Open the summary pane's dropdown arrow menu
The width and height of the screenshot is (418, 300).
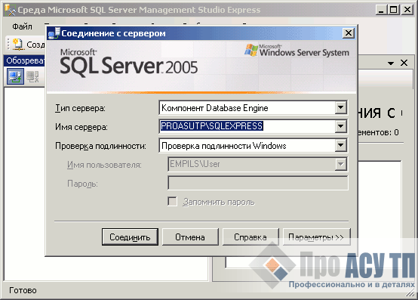pos(391,63)
